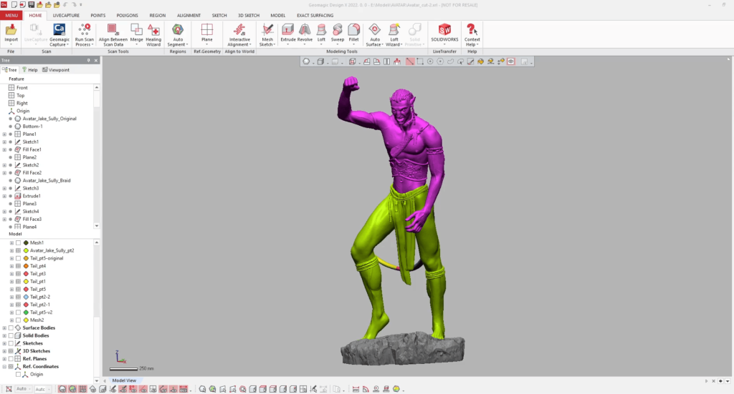Close the Tree panel

pos(96,60)
